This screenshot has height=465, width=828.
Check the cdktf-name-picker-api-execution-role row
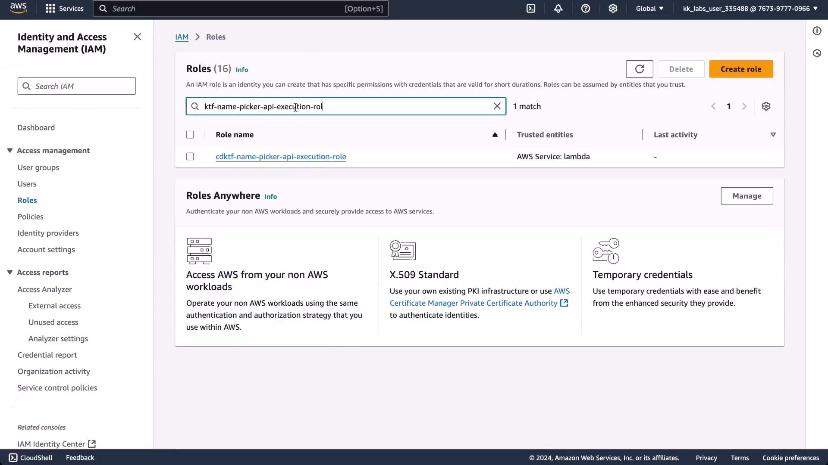pyautogui.click(x=190, y=157)
